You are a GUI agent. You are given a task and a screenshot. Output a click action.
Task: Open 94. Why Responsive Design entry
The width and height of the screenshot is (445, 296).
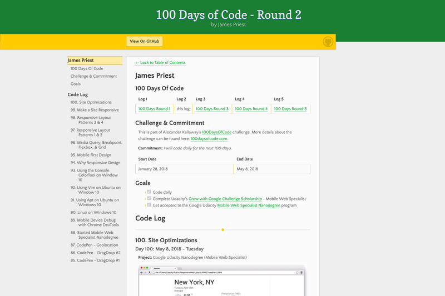[x=95, y=163]
